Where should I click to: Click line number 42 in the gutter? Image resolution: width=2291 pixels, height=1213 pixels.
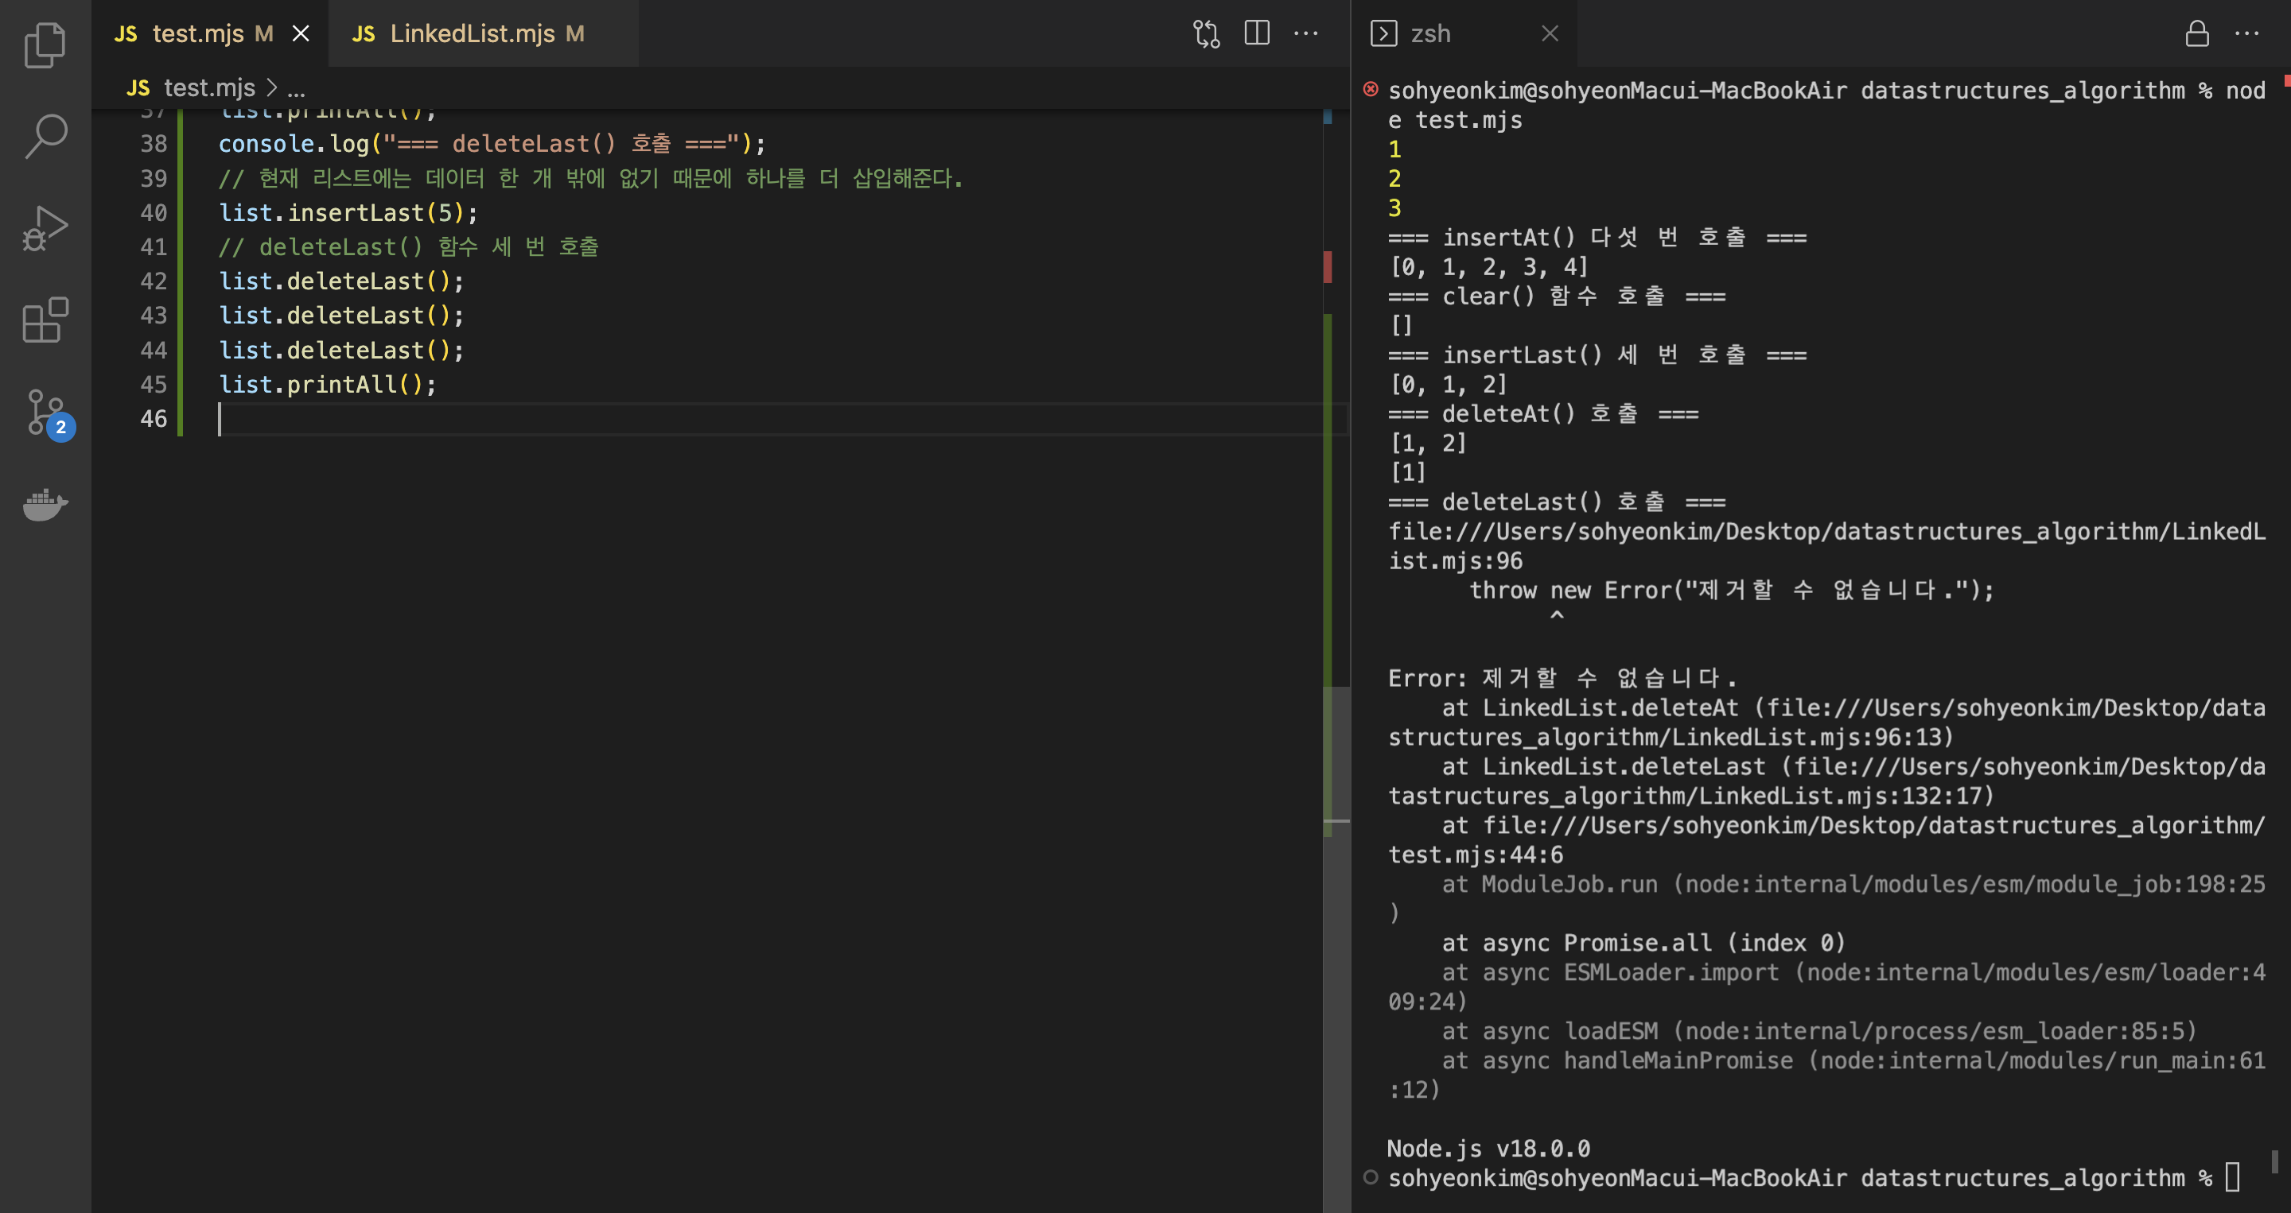[154, 281]
